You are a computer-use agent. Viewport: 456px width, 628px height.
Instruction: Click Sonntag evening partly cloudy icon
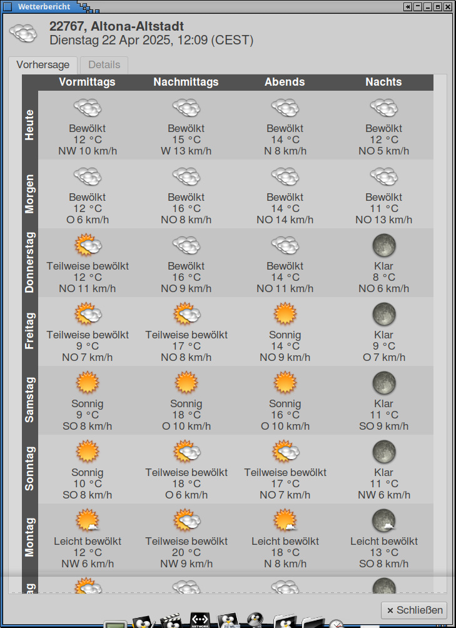285,452
